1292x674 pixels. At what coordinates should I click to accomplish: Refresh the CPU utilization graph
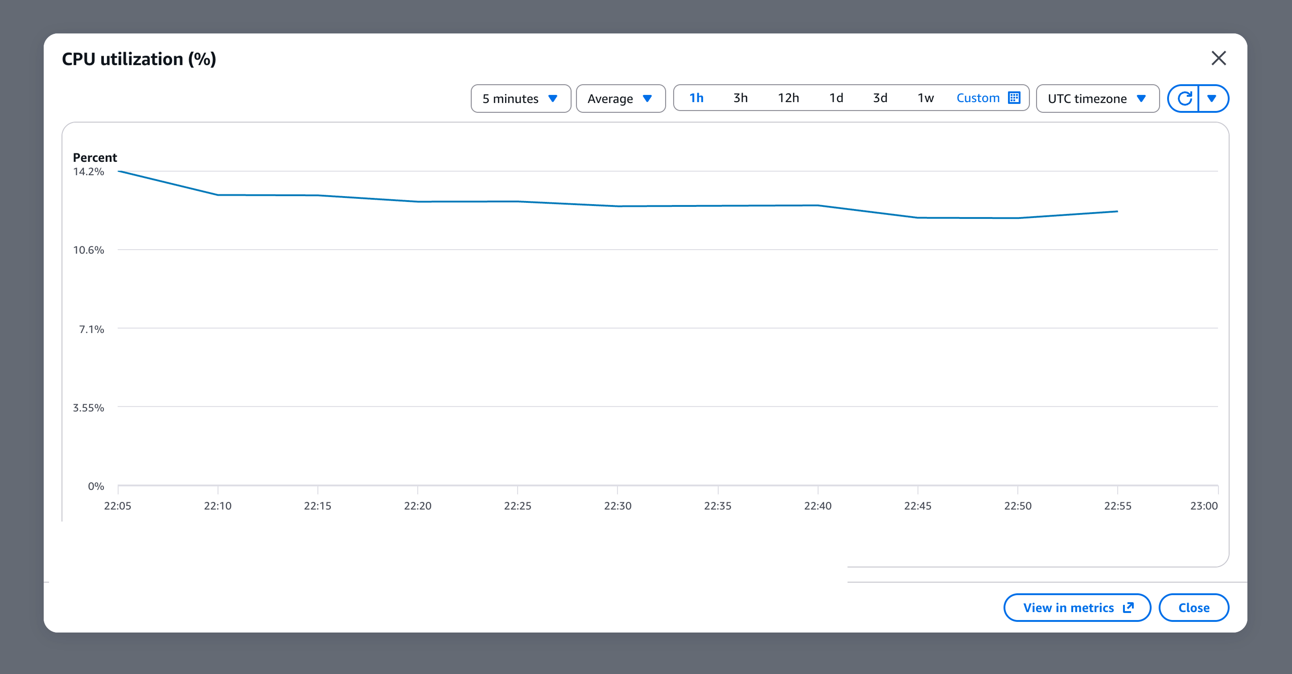1184,98
